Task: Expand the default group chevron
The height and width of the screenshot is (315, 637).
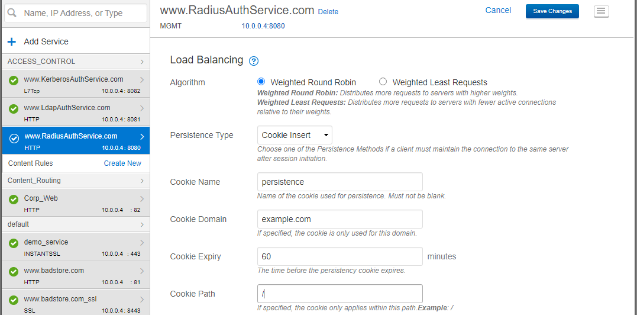Action: [x=142, y=224]
